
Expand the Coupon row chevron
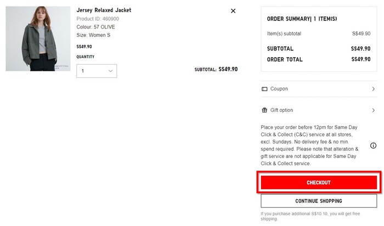click(x=374, y=89)
